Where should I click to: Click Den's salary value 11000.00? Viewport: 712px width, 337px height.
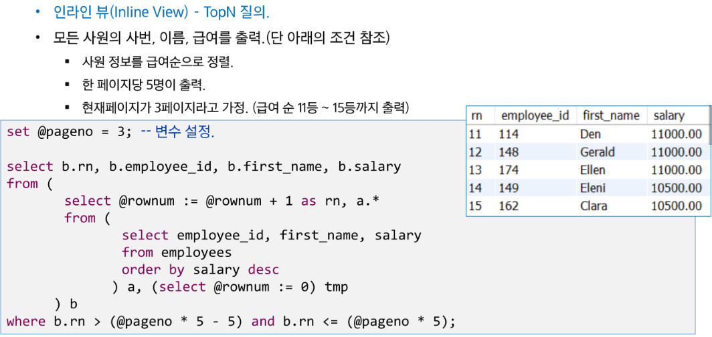677,134
